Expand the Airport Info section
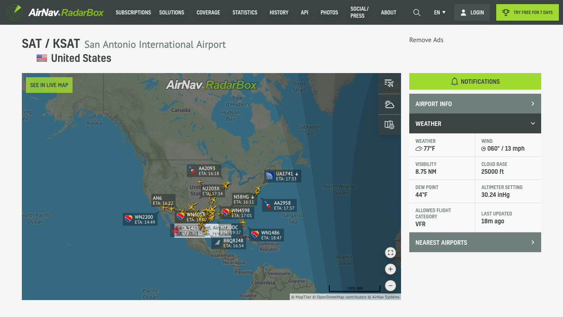The image size is (563, 317). (x=475, y=104)
